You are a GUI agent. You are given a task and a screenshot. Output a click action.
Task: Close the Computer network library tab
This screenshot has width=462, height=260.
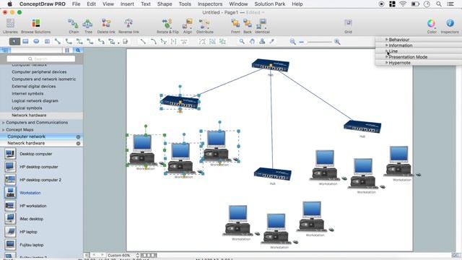(78, 136)
